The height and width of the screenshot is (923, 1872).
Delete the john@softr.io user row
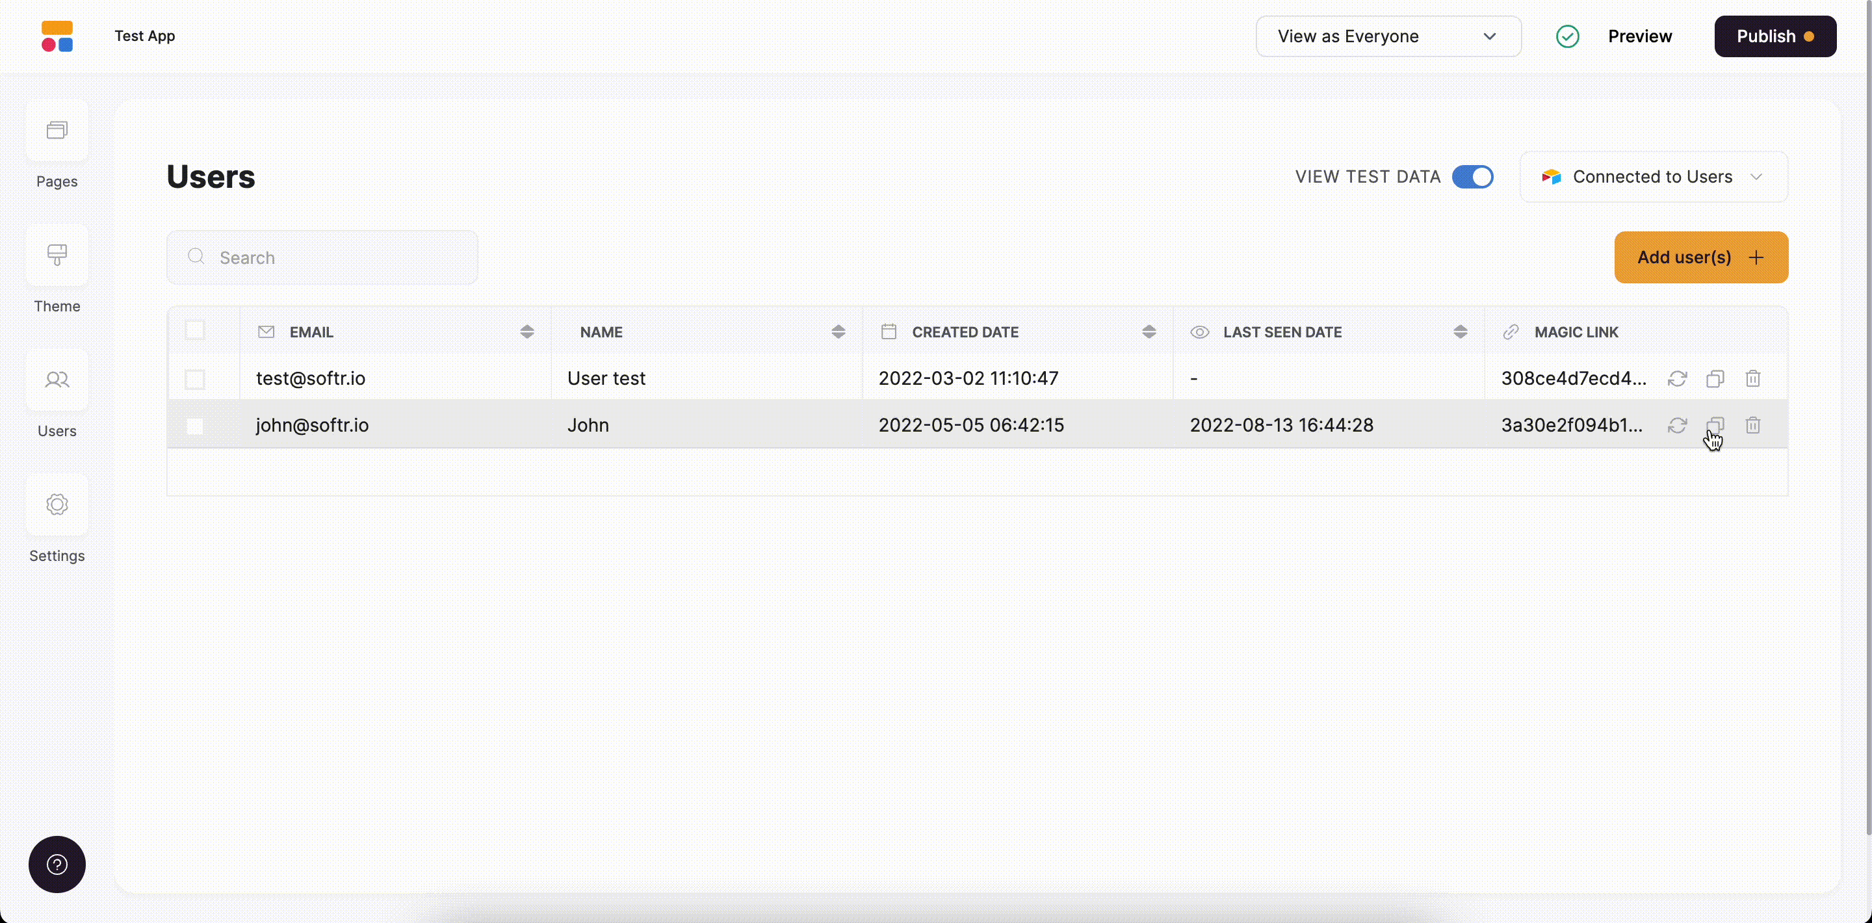pyautogui.click(x=1753, y=425)
